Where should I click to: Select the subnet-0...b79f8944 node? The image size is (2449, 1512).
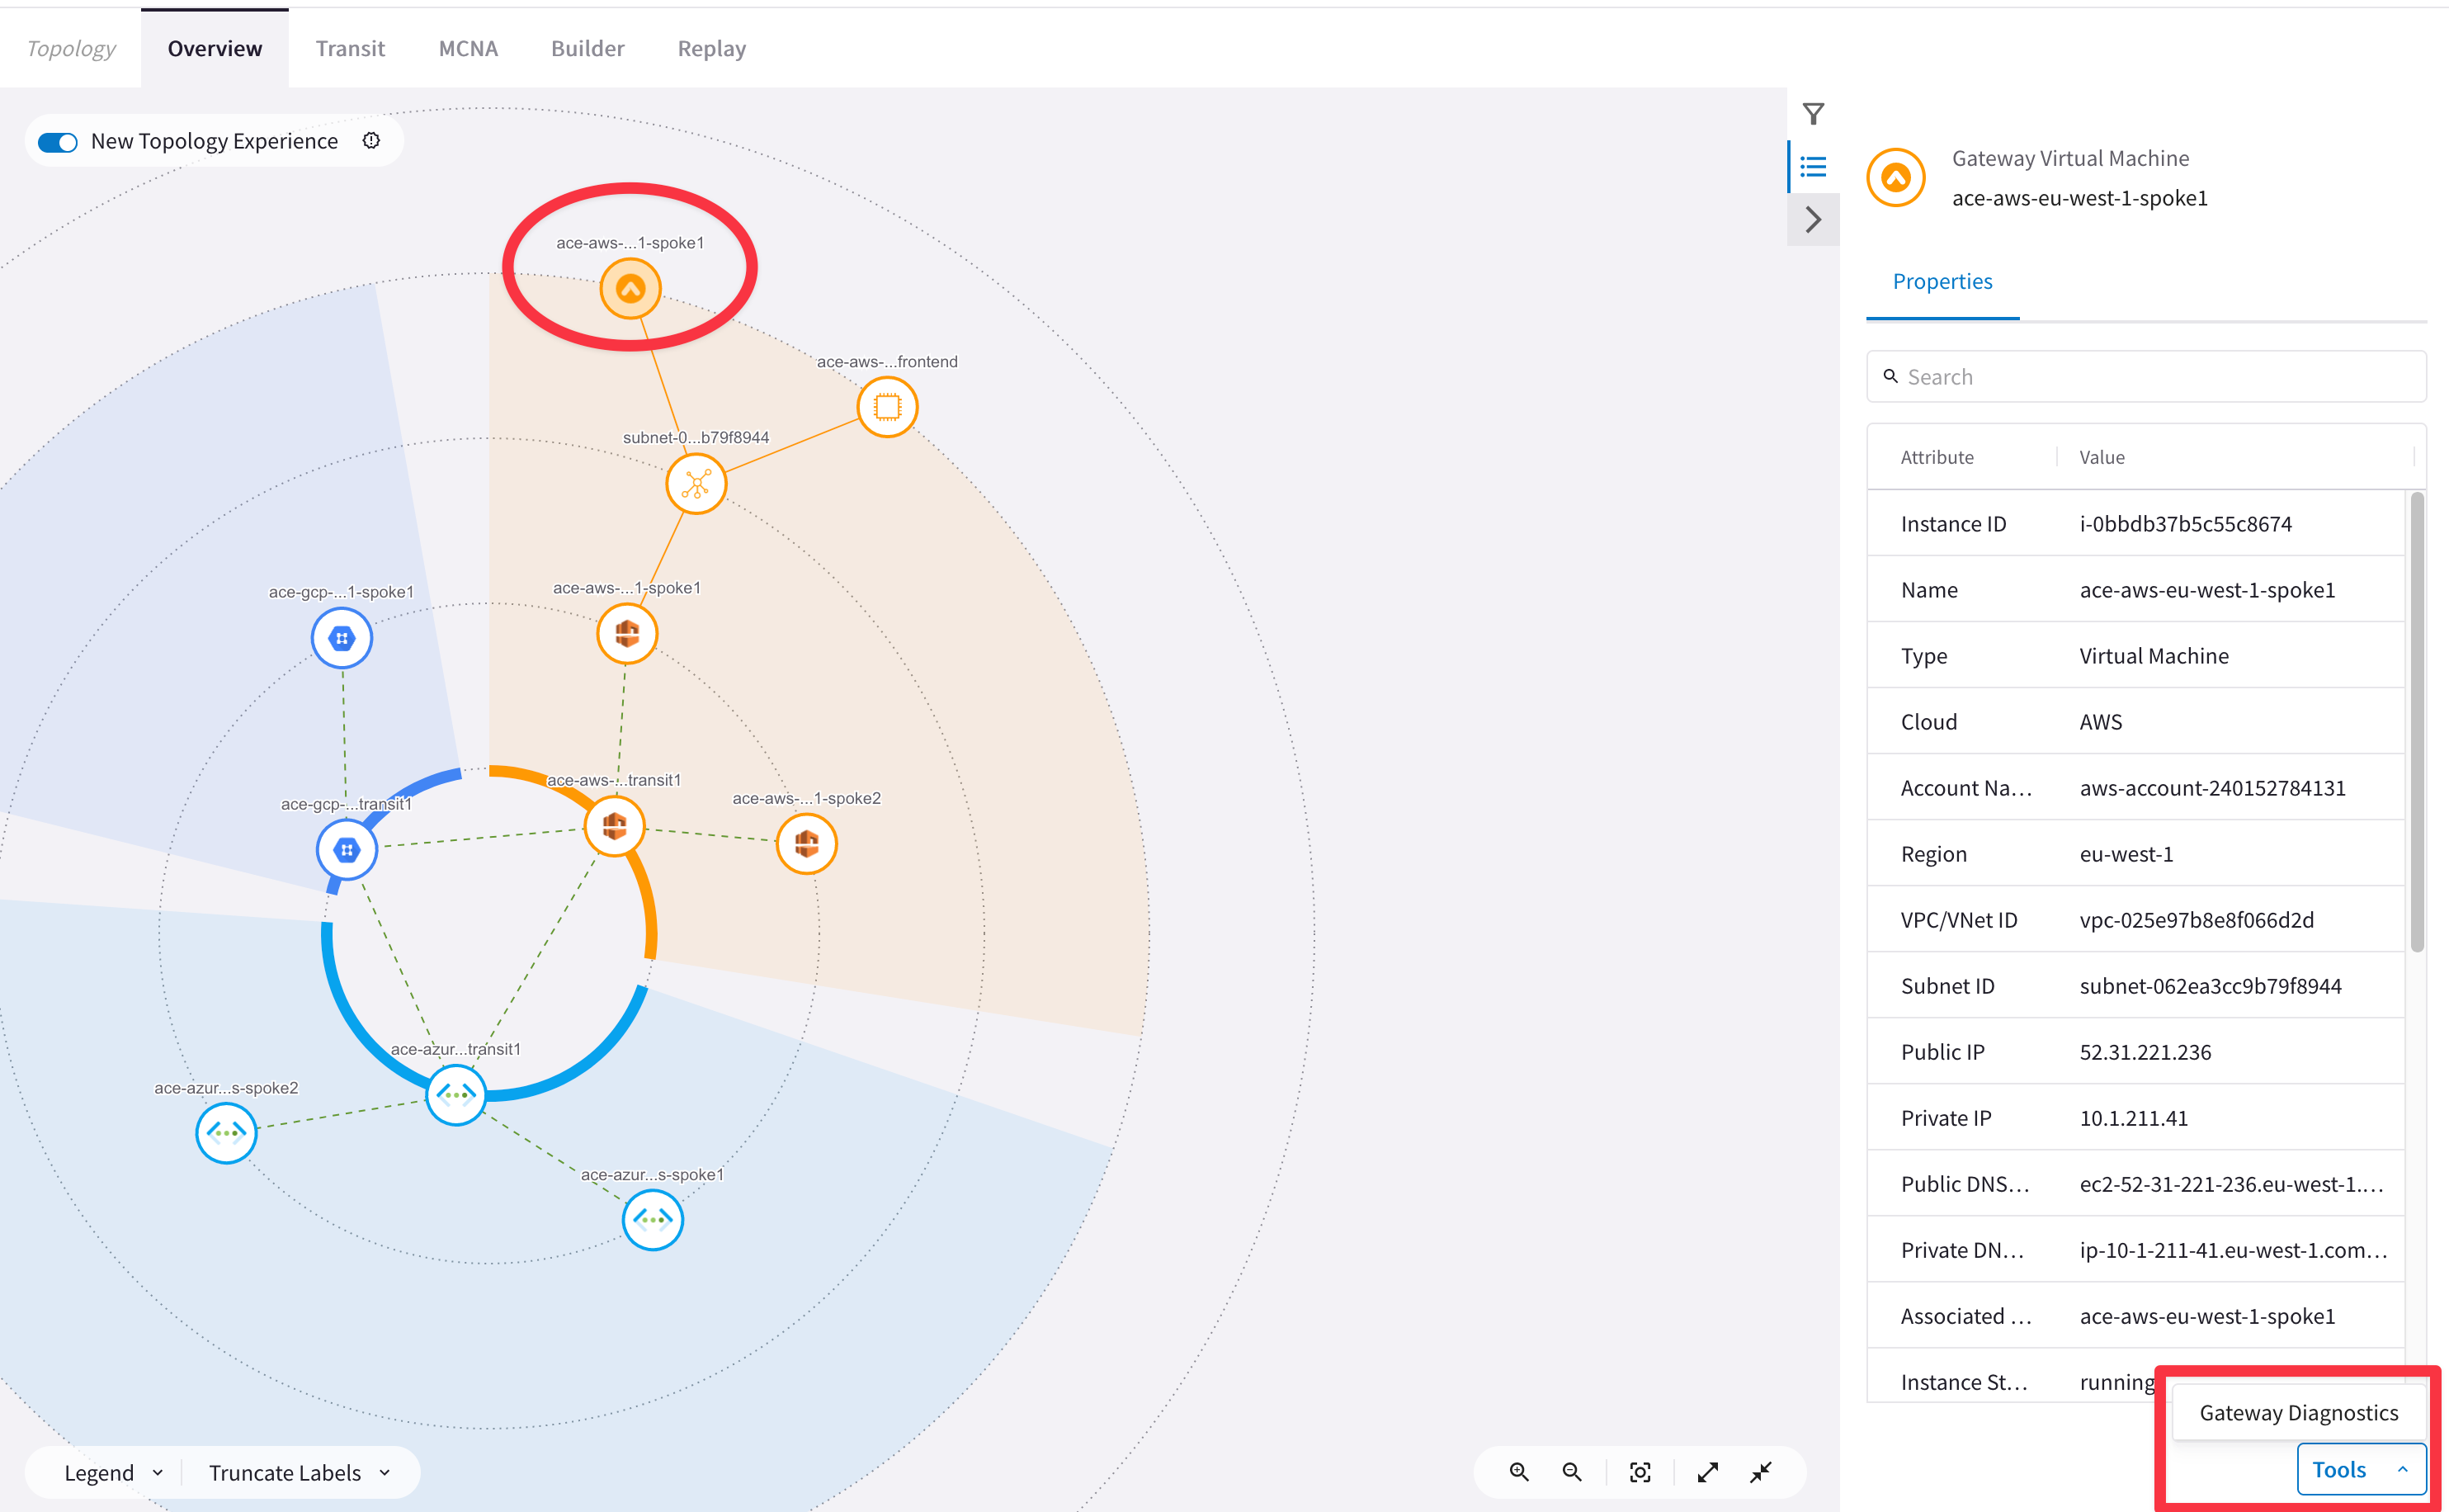point(696,484)
